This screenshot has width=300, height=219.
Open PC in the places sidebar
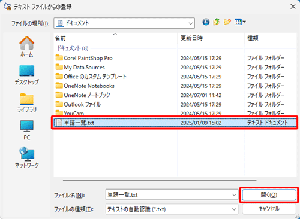click(26, 130)
